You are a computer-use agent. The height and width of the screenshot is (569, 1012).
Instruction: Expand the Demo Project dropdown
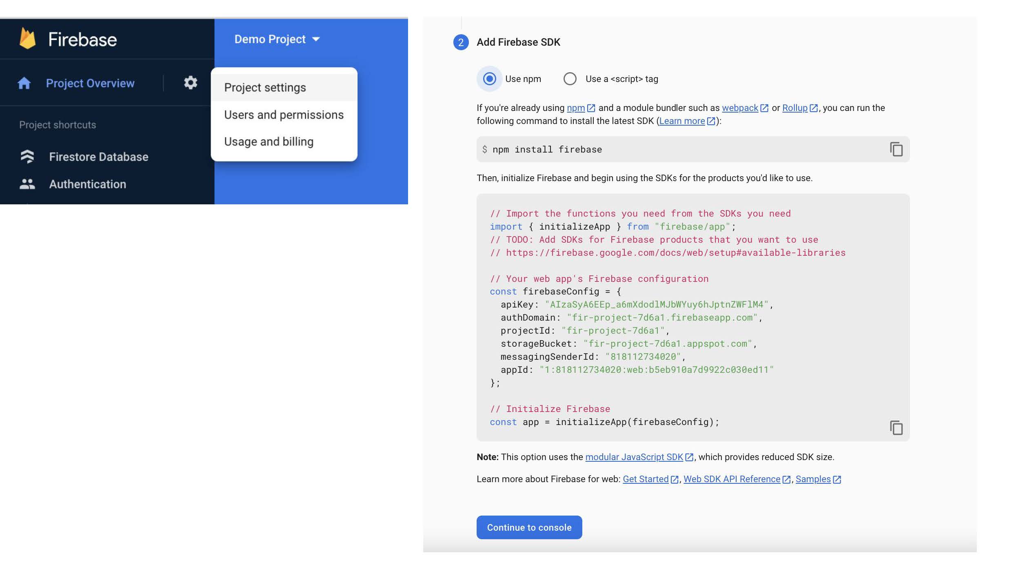pyautogui.click(x=277, y=39)
